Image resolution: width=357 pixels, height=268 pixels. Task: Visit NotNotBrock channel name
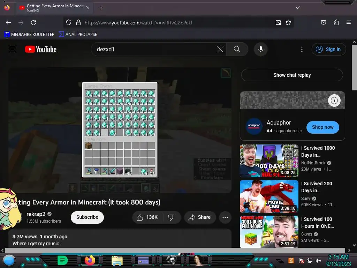[x=313, y=163]
